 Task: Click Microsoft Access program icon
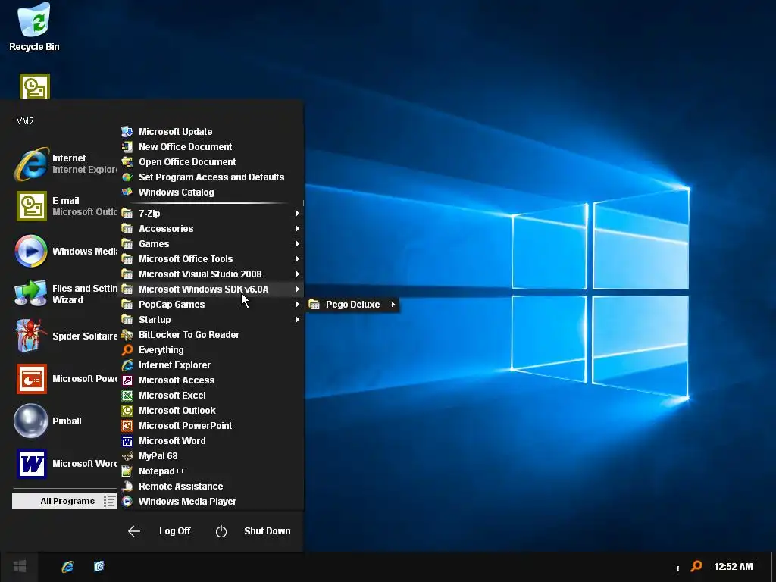pos(127,380)
